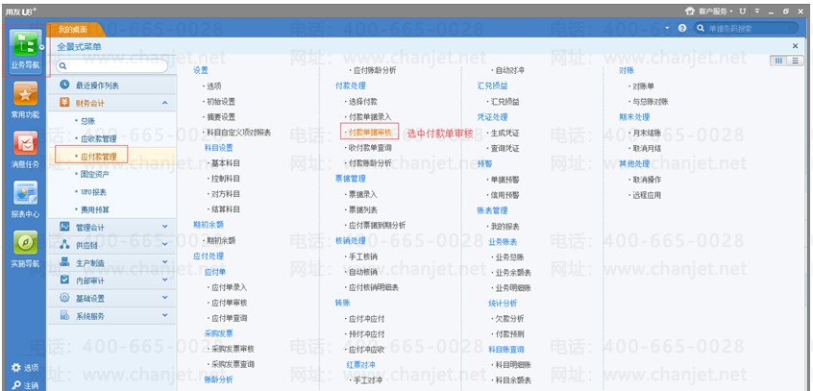Open 票据录入 entry
This screenshot has height=391, width=813.
point(363,194)
